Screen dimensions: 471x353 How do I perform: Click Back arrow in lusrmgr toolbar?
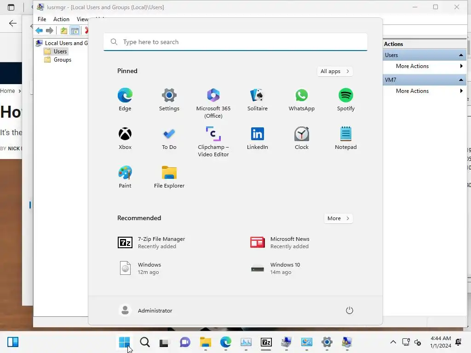click(39, 30)
